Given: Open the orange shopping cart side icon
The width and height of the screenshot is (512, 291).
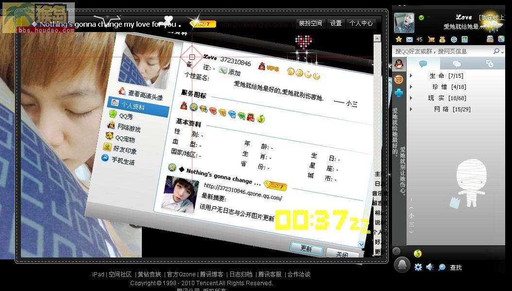Looking at the screenshot, I should pos(399,79).
